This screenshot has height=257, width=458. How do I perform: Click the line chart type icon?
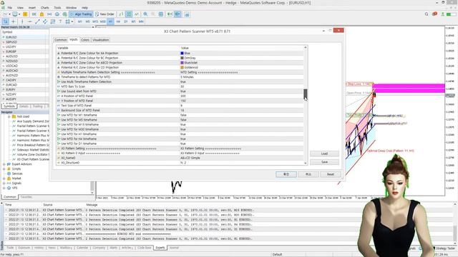(x=137, y=14)
